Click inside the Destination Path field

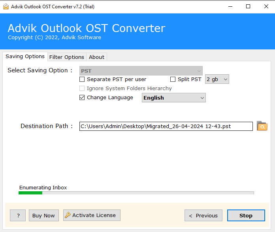(x=166, y=126)
